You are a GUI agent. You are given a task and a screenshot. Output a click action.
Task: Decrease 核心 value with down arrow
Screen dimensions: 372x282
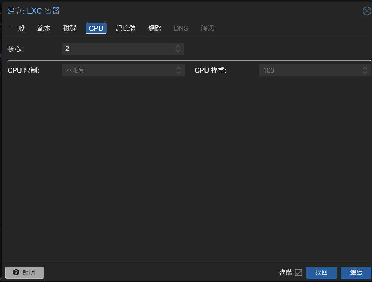coord(178,50)
